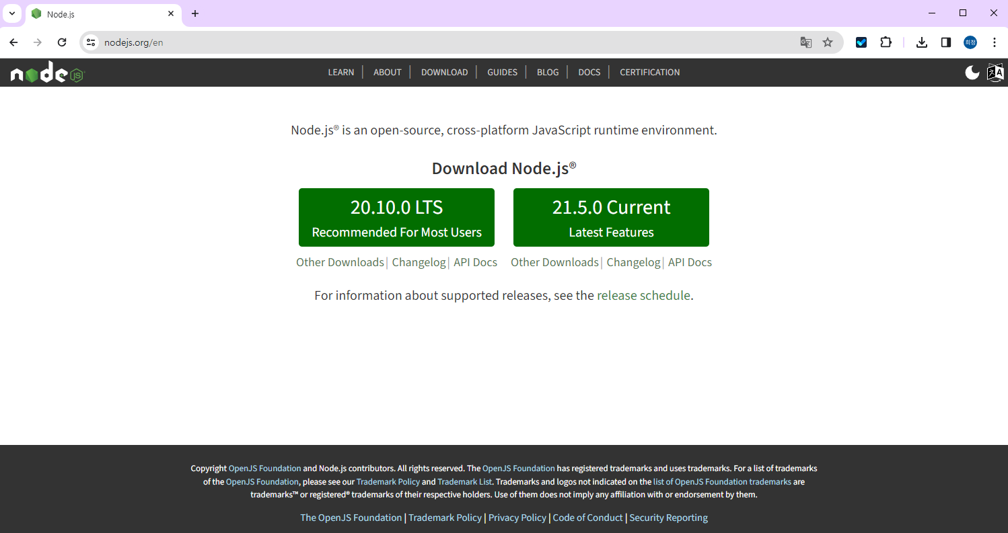
Task: Click the browser forward arrow
Action: 38,42
